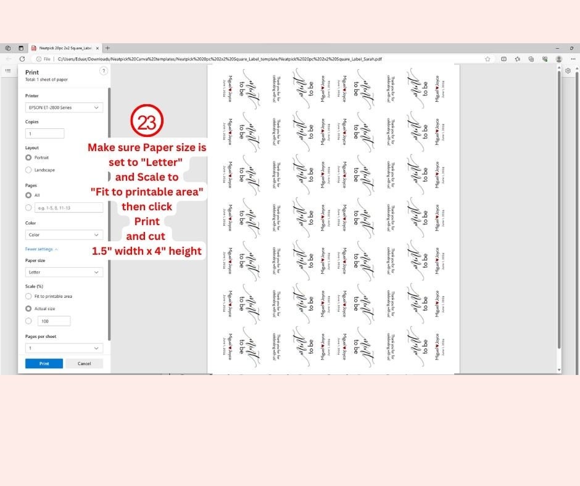The image size is (580, 486).
Task: Collapse with Fewer settings link
Action: pyautogui.click(x=41, y=249)
